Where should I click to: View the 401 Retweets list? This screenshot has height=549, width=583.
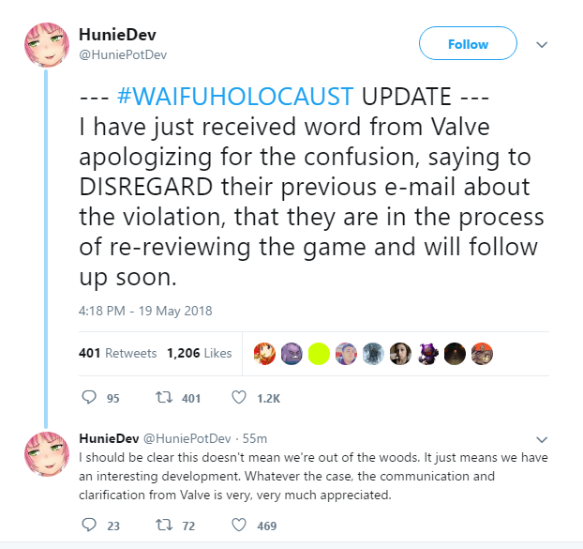(x=117, y=353)
